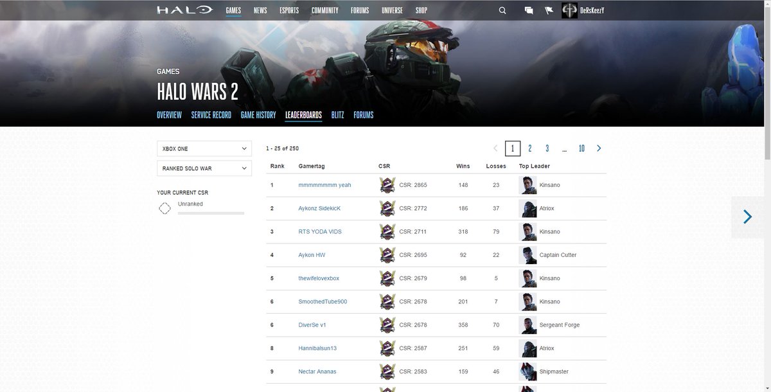This screenshot has width=771, height=392.
Task: Open the NEWS menu item
Action: (x=260, y=10)
